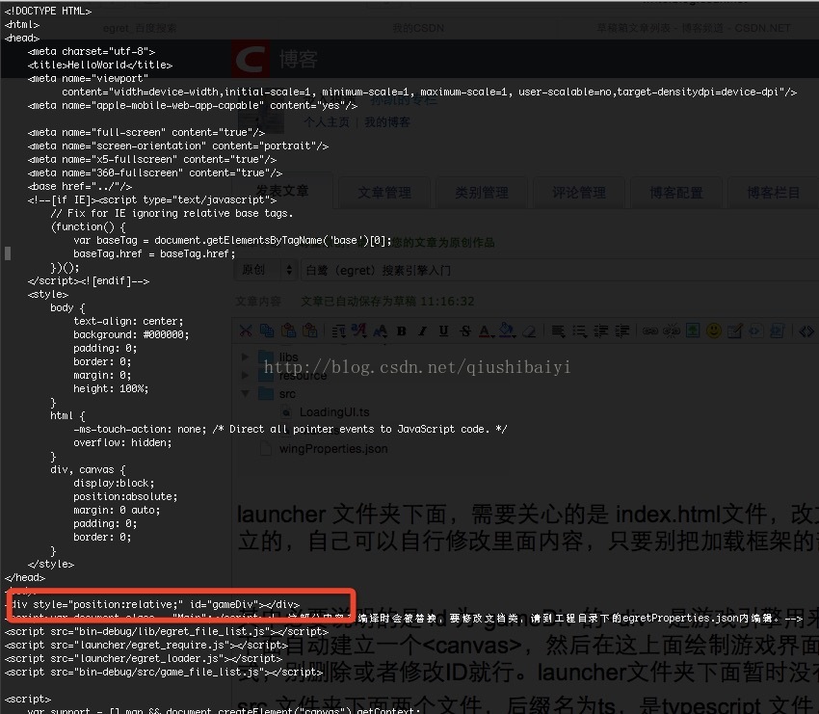
Task: Click the Remove link icon
Action: pyautogui.click(x=672, y=331)
